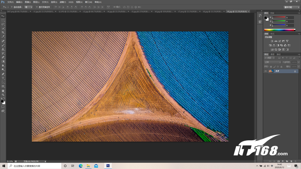The width and height of the screenshot is (301, 169).
Task: Open the layer opacity dropdown arrow
Action: click(x=298, y=62)
